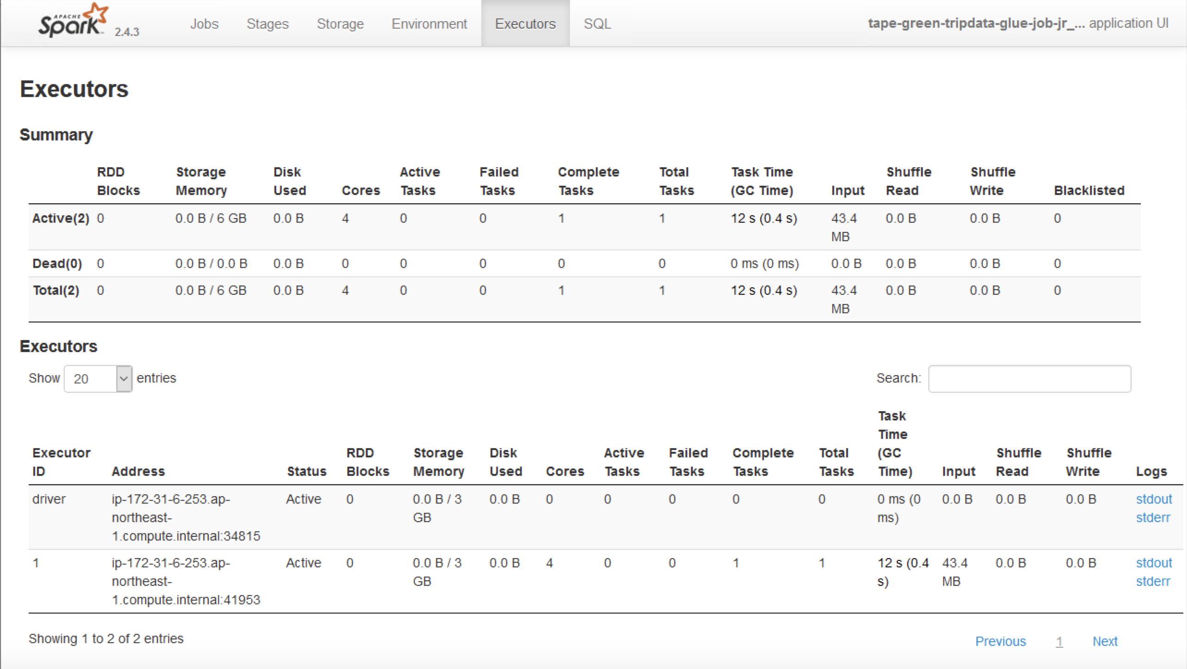Sort executors table by Status column
This screenshot has height=669, width=1187.
[306, 471]
